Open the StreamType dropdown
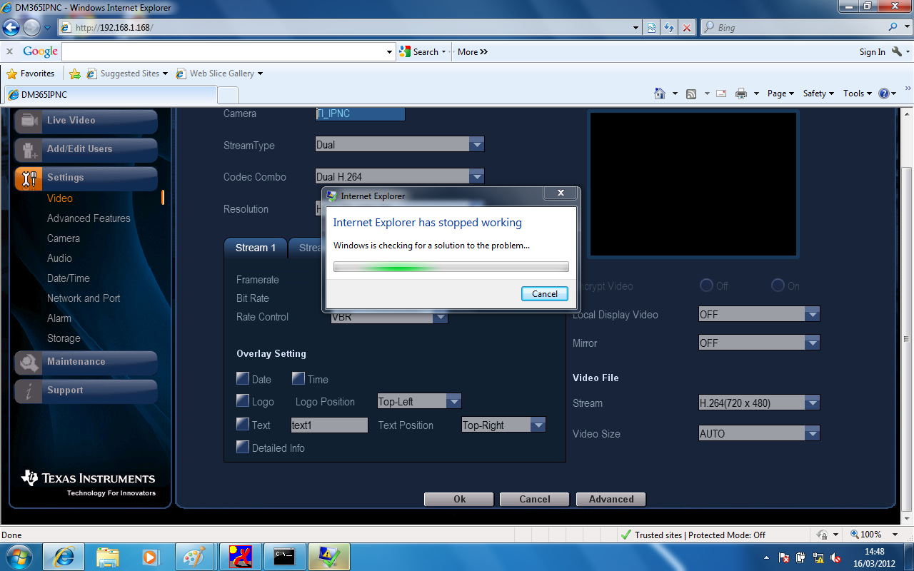 [x=476, y=144]
